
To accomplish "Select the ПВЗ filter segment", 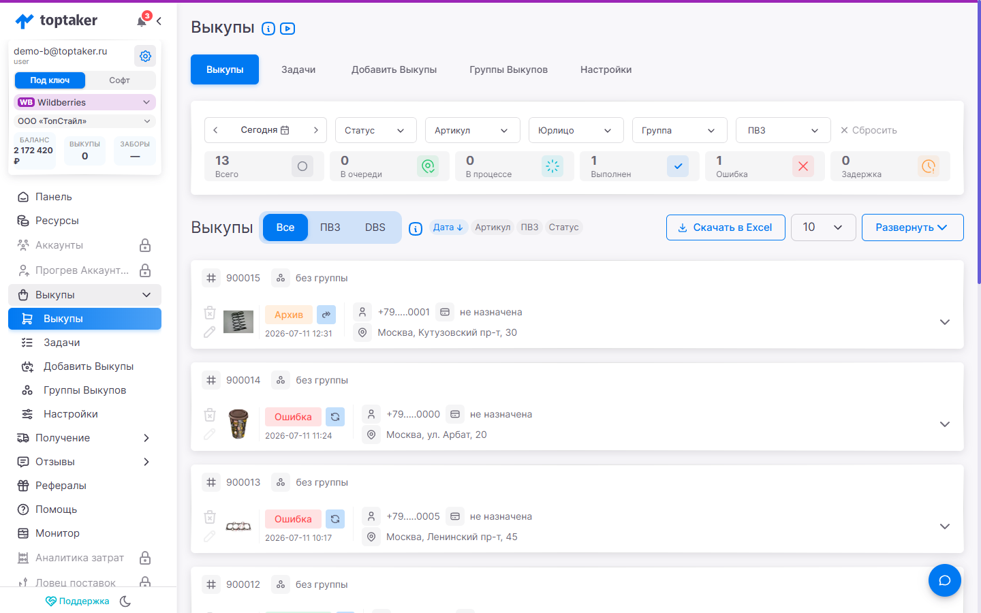I will point(330,227).
